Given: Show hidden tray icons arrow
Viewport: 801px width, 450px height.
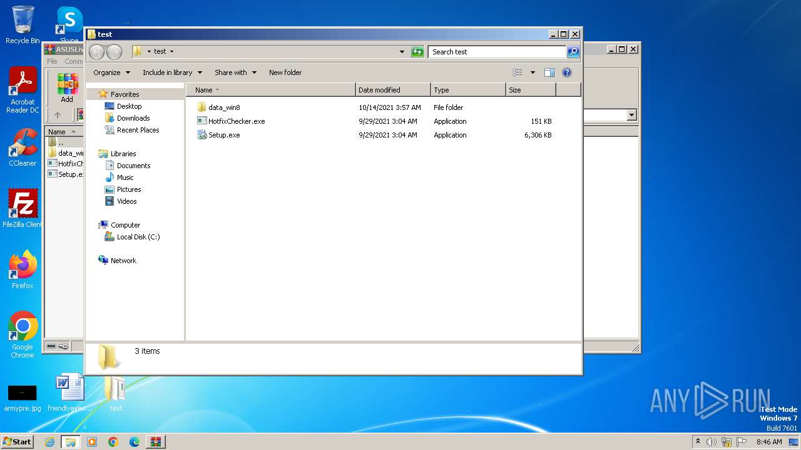Looking at the screenshot, I should click(x=698, y=441).
